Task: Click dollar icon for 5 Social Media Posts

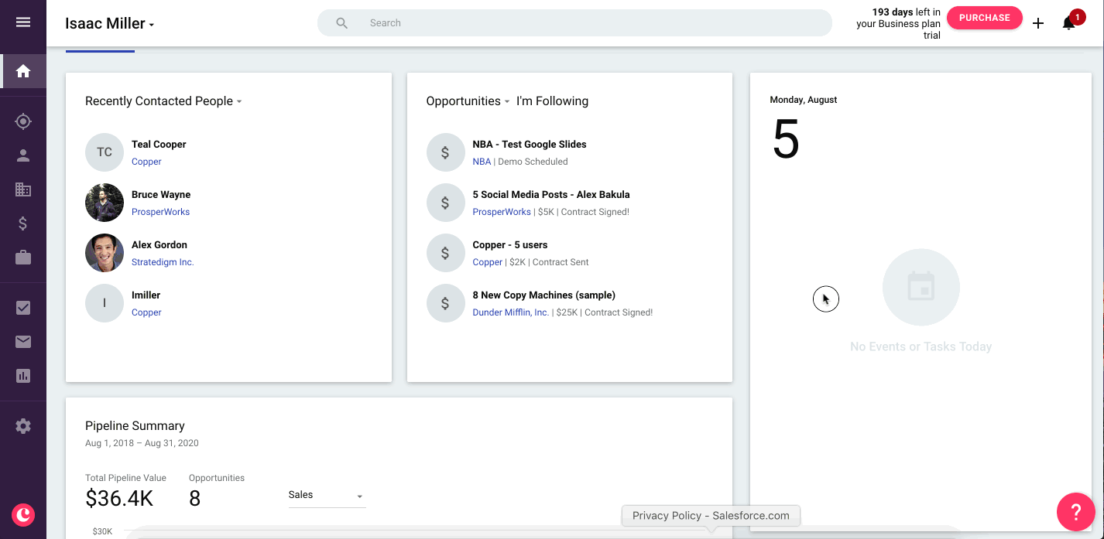Action: click(x=445, y=203)
